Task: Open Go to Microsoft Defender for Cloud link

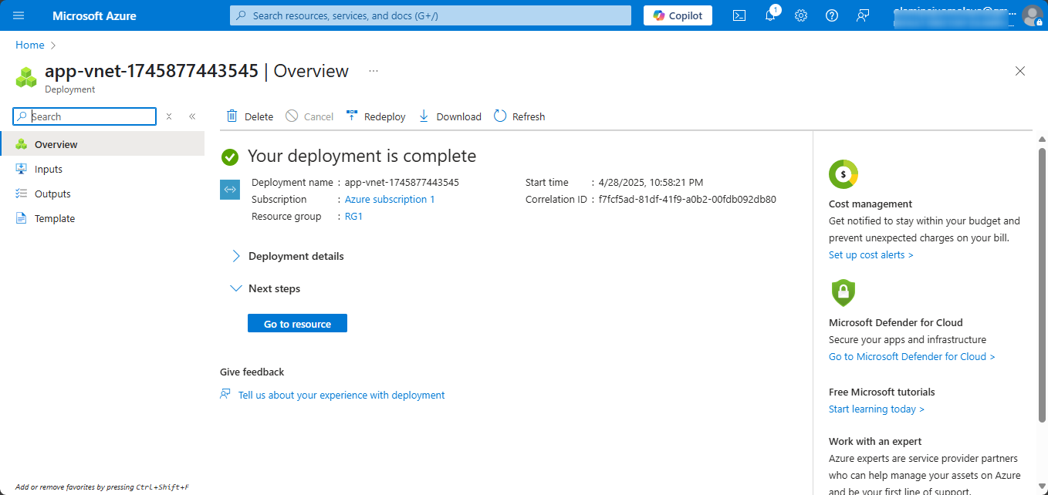Action: coord(911,357)
